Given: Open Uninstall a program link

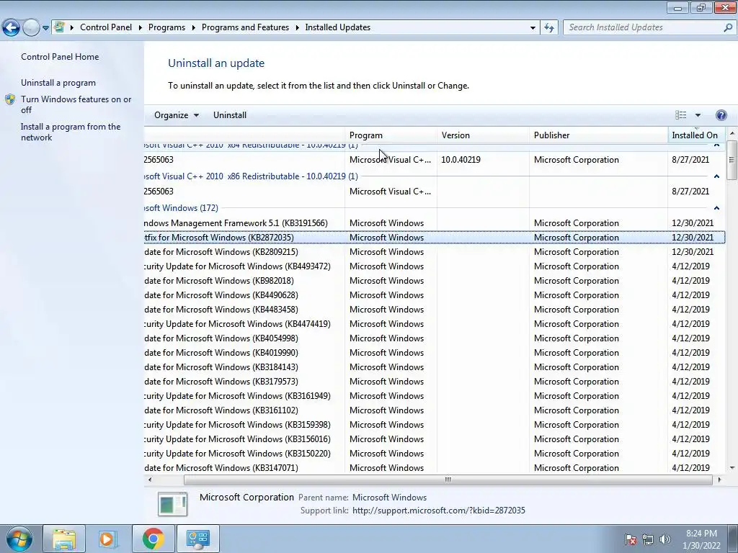Looking at the screenshot, I should point(58,83).
